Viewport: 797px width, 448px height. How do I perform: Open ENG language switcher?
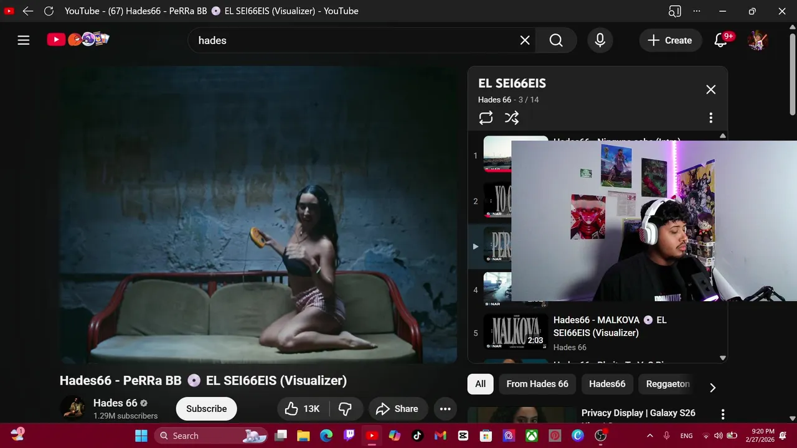(x=686, y=436)
